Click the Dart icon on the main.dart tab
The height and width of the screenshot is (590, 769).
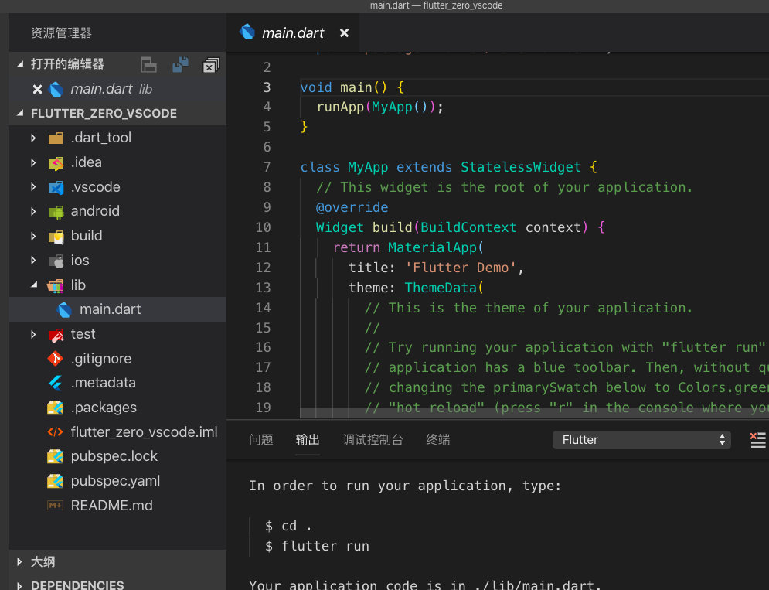(x=247, y=32)
